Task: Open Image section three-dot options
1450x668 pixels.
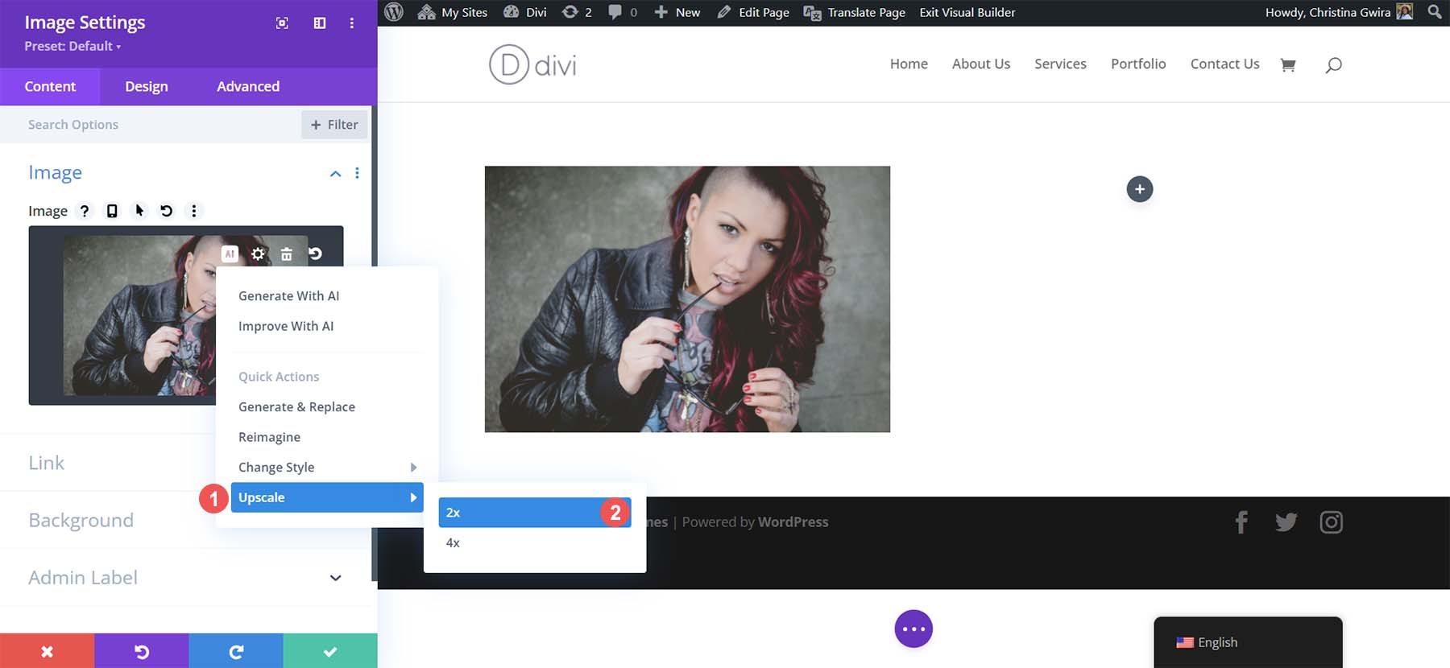Action: (357, 173)
